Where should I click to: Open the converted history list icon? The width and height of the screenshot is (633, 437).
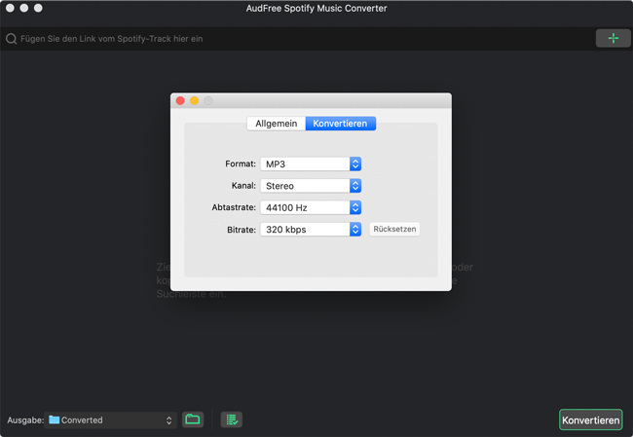coord(232,419)
